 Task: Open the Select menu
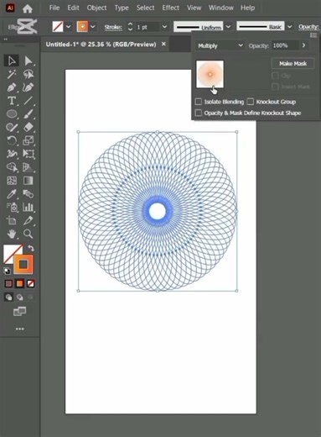pos(145,8)
